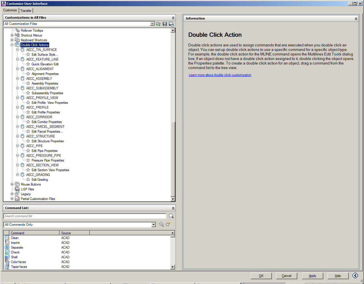This screenshot has width=364, height=284.
Task: Select the Edit Grading tree item
Action: click(x=40, y=180)
